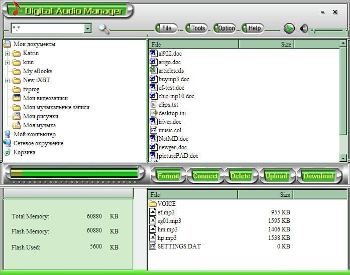Click the Корзина recycle bin icon
350x275 pixels.
(7, 152)
